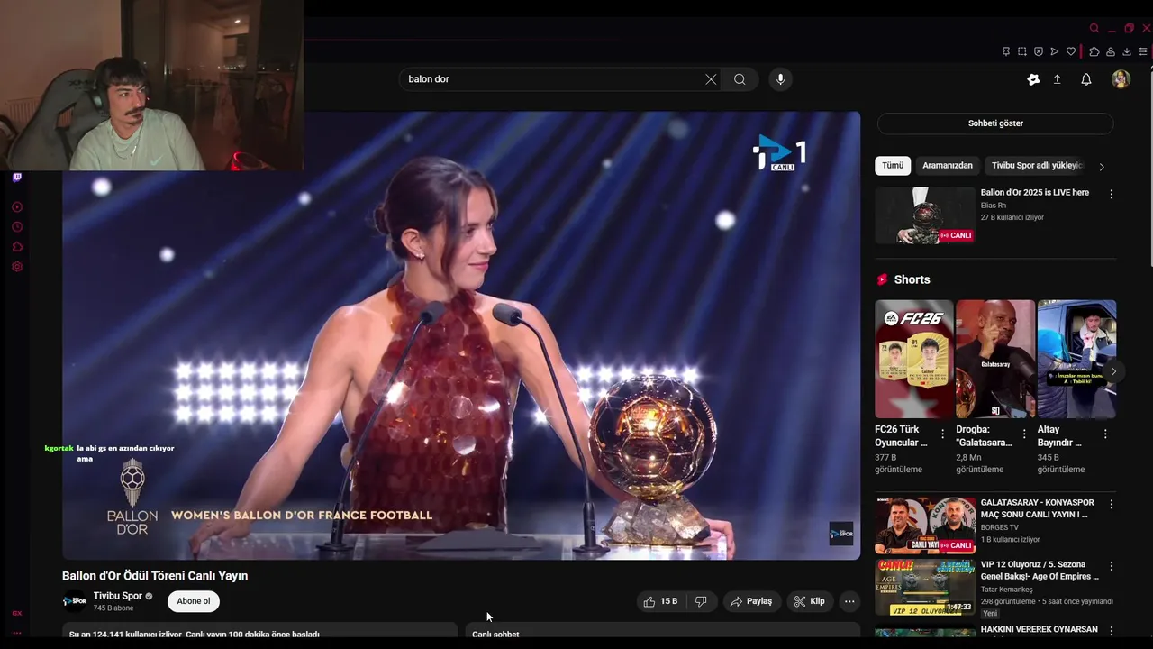Open GX corner icon at sidebar bottom
The image size is (1153, 649).
click(x=16, y=613)
